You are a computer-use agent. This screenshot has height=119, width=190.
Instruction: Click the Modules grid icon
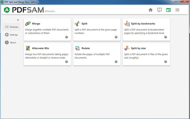(x=7, y=27)
